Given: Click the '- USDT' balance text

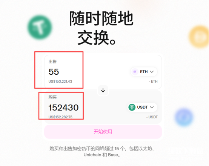Looking at the screenshot, I should (152, 117).
